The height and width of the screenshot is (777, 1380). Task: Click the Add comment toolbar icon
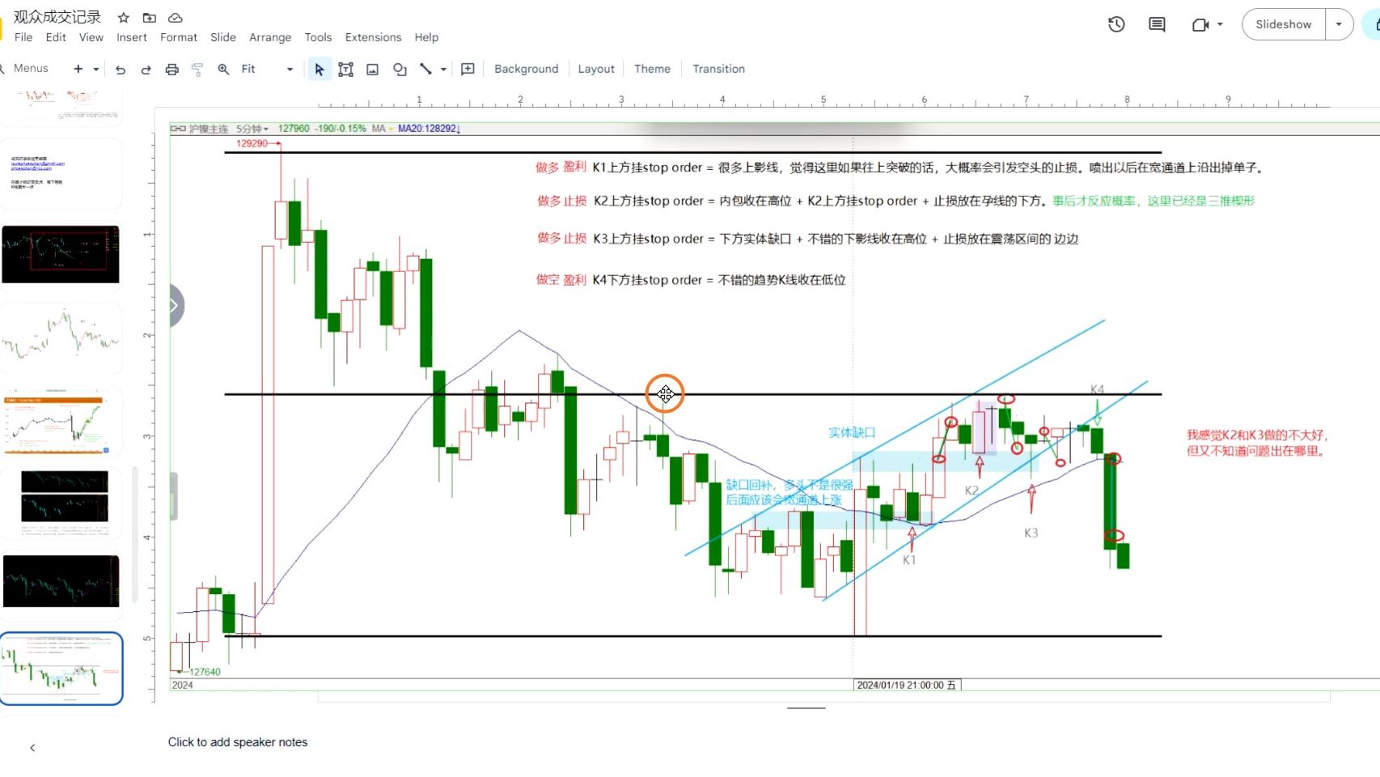click(x=468, y=70)
